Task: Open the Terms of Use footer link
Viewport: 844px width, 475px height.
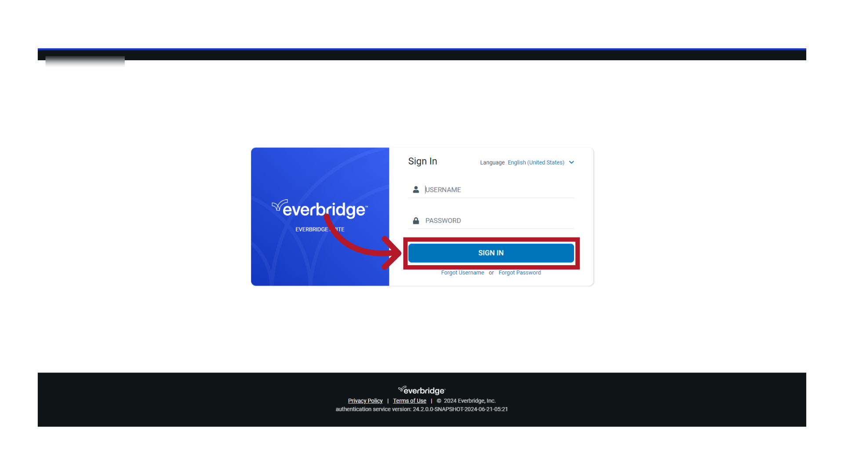Action: pyautogui.click(x=410, y=401)
